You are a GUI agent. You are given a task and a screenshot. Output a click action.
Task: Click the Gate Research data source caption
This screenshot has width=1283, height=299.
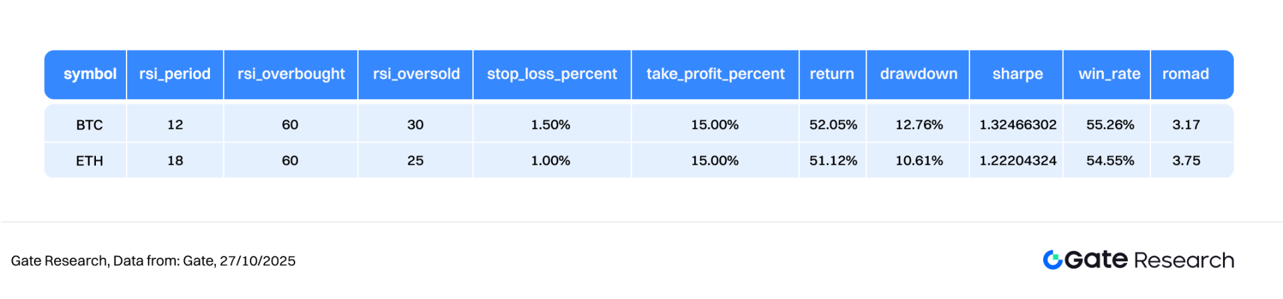pyautogui.click(x=153, y=261)
